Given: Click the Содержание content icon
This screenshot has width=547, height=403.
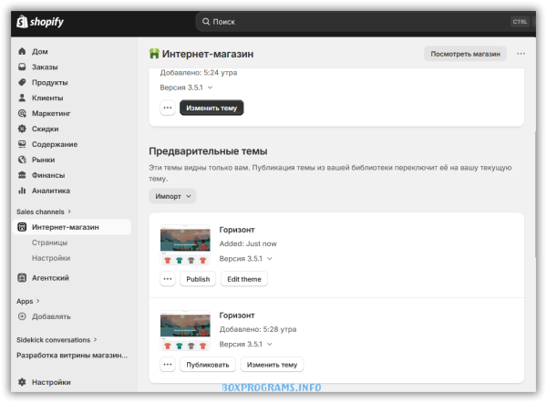Looking at the screenshot, I should click(x=22, y=144).
